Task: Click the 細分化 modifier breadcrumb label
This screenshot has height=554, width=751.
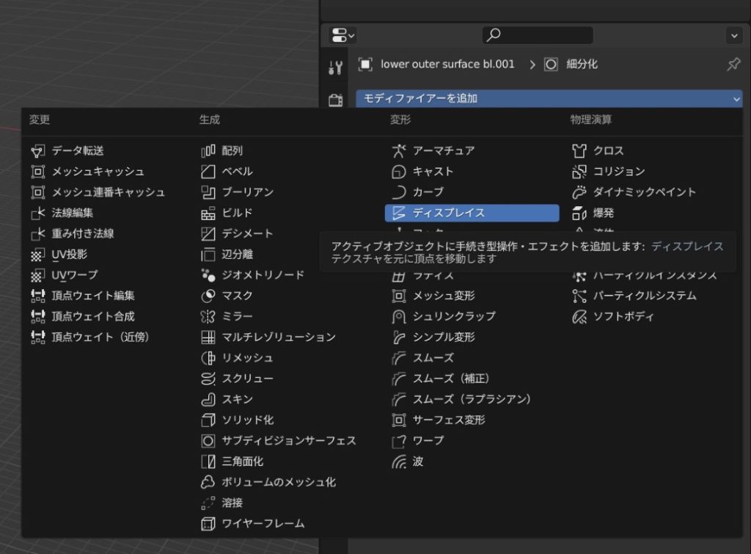Action: coord(582,65)
